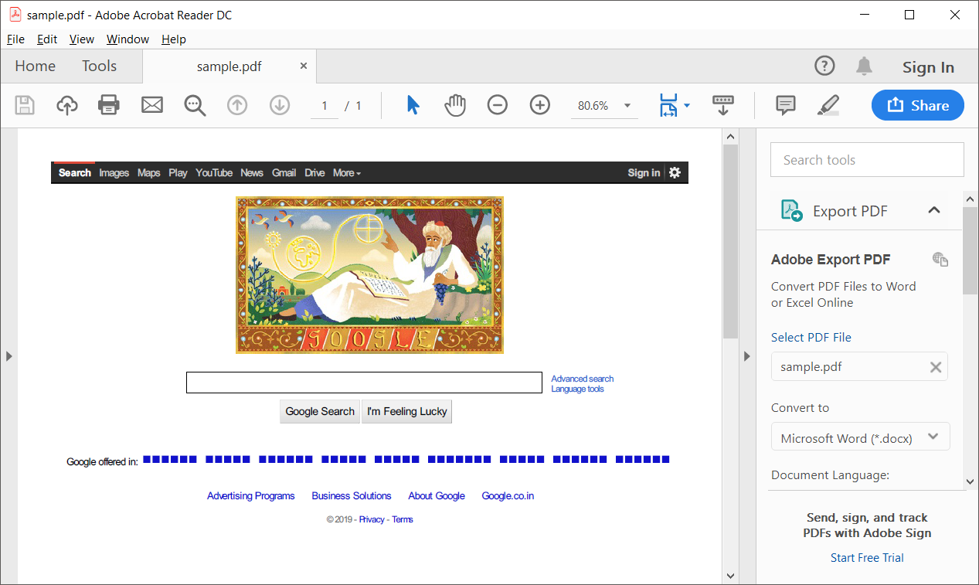Open the zoom percentage dropdown
The height and width of the screenshot is (585, 979).
[x=626, y=105]
